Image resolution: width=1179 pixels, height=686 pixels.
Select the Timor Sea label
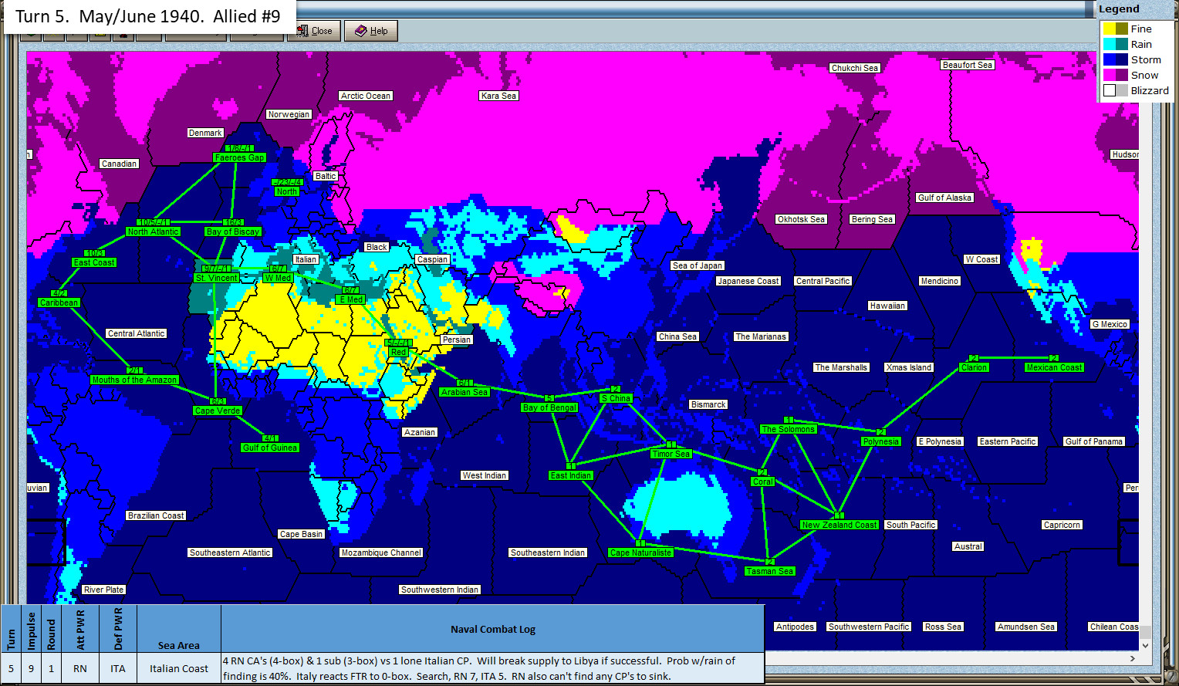671,454
